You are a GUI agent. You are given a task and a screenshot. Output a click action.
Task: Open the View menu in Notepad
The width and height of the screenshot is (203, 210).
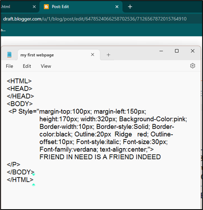46,66
